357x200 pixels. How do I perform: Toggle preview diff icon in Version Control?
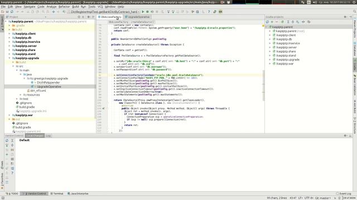click(12, 168)
